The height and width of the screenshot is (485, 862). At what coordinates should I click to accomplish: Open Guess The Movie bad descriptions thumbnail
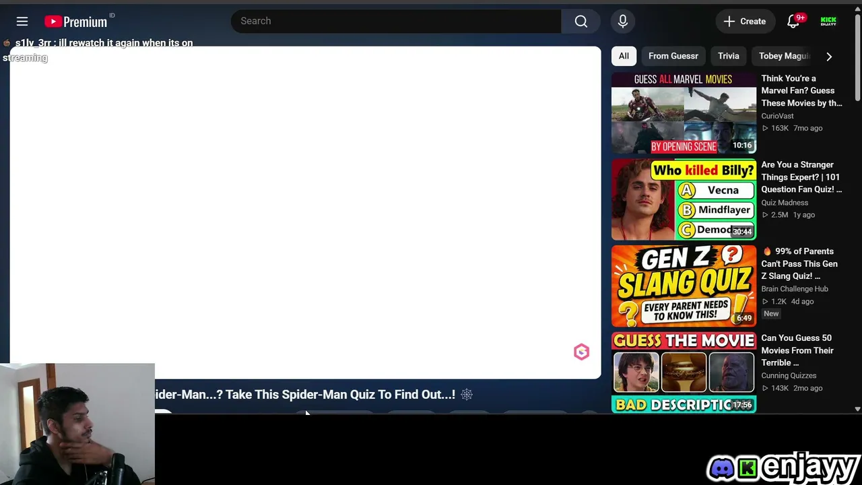pos(684,373)
